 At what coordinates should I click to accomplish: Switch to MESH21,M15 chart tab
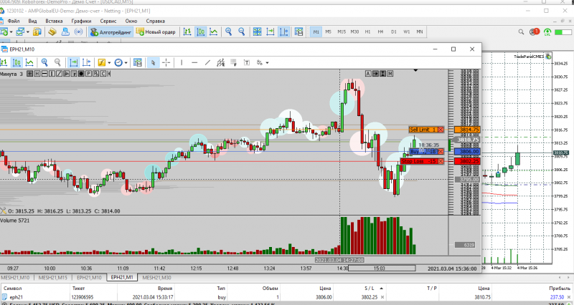[x=52, y=278]
